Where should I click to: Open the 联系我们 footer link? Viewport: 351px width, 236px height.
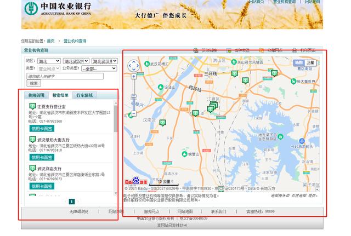[218, 211]
